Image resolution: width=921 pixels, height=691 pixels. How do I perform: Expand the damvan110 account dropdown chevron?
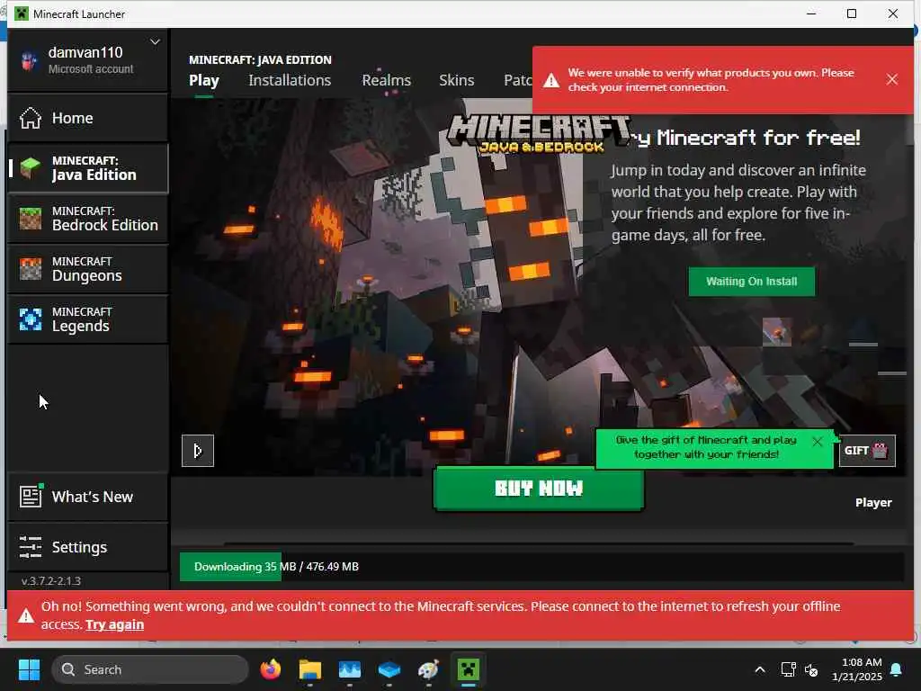[155, 41]
